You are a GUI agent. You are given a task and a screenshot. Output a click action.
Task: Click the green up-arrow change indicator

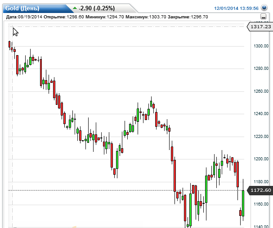coord(75,8)
